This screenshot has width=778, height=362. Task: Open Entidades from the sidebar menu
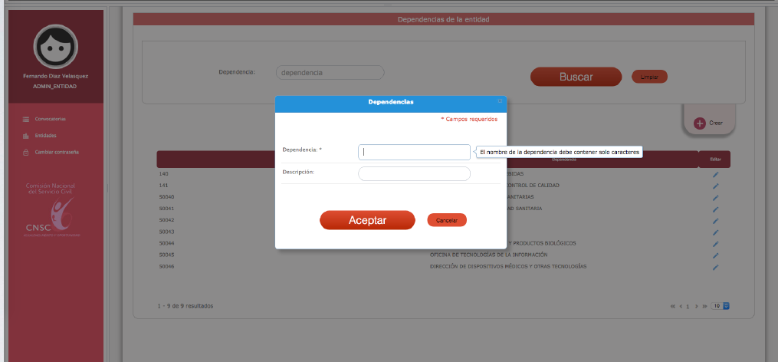pyautogui.click(x=45, y=136)
